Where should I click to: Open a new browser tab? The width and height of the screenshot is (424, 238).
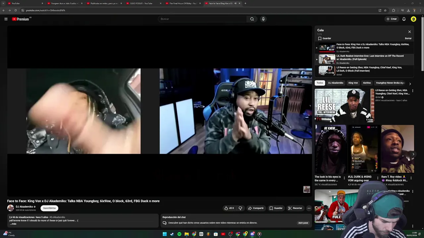click(x=245, y=3)
